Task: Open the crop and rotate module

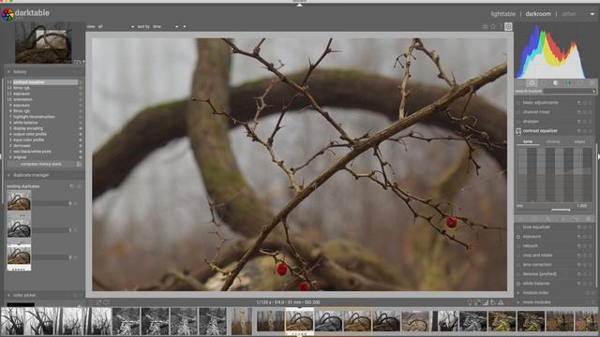Action: (x=537, y=256)
